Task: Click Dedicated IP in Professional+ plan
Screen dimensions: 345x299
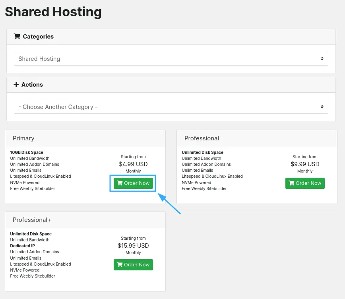Action: pyautogui.click(x=22, y=246)
